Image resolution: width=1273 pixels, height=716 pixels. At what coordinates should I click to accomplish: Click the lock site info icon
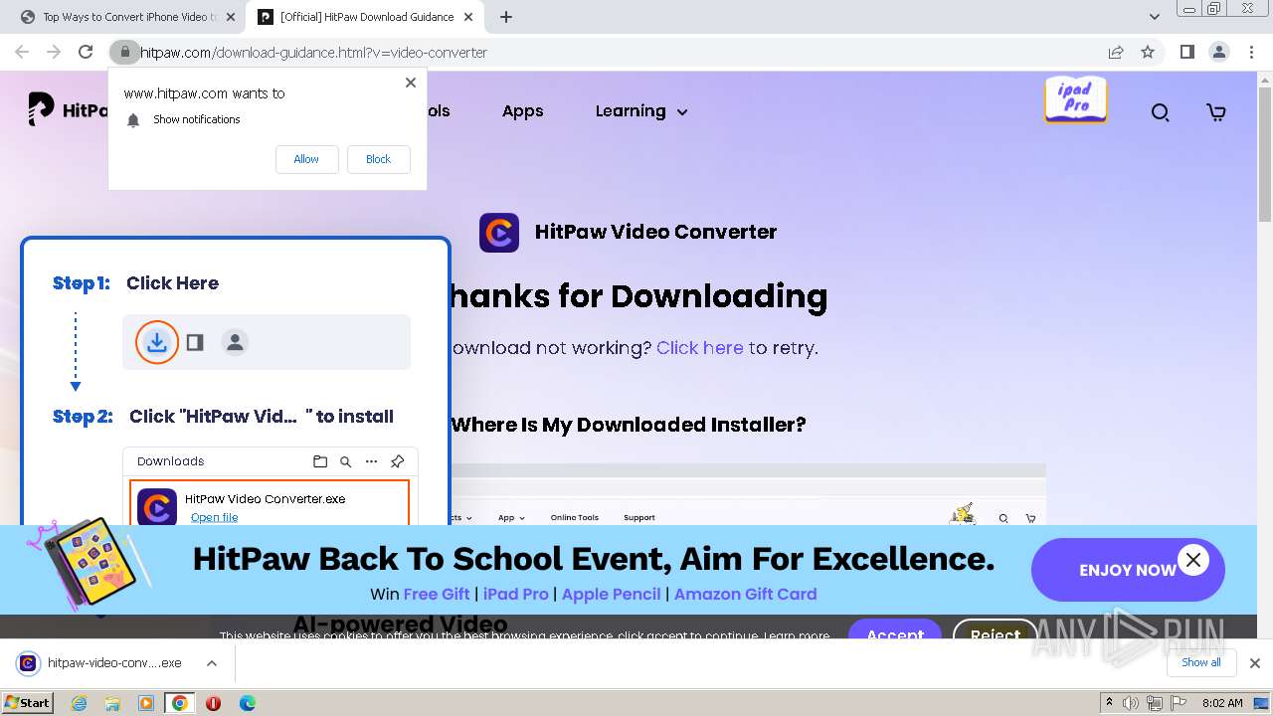tap(124, 52)
